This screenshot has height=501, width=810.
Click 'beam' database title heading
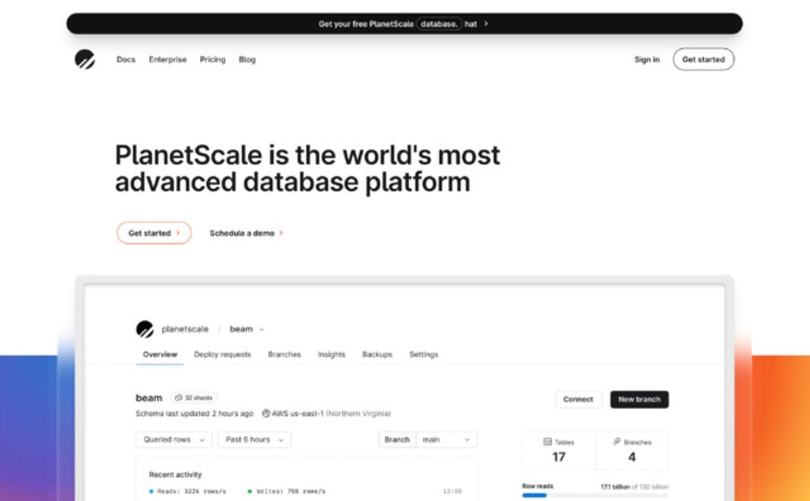coord(149,398)
